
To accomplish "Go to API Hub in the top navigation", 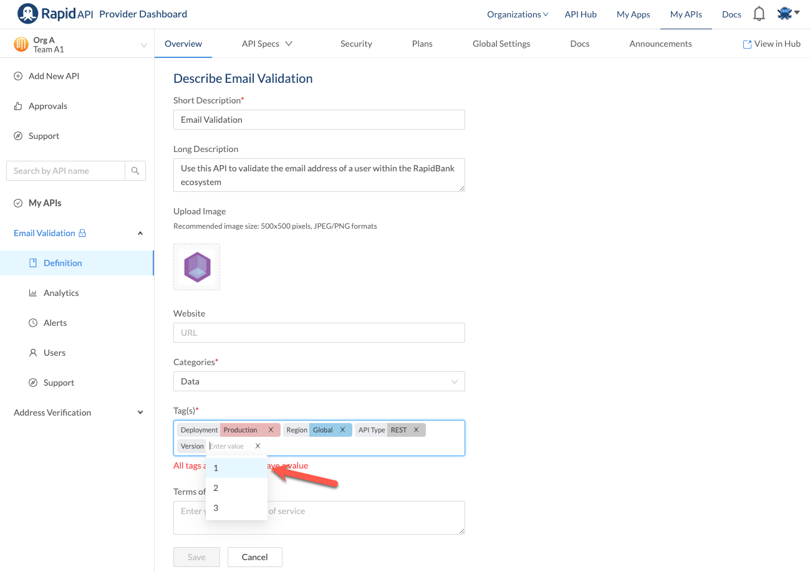I will coord(581,14).
